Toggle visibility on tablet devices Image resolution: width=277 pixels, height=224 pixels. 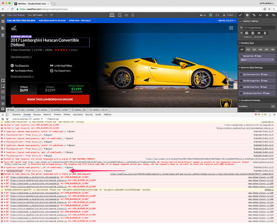click(253, 33)
